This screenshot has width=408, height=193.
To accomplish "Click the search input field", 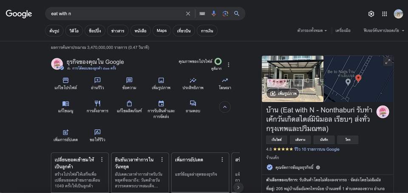I will coord(117,14).
